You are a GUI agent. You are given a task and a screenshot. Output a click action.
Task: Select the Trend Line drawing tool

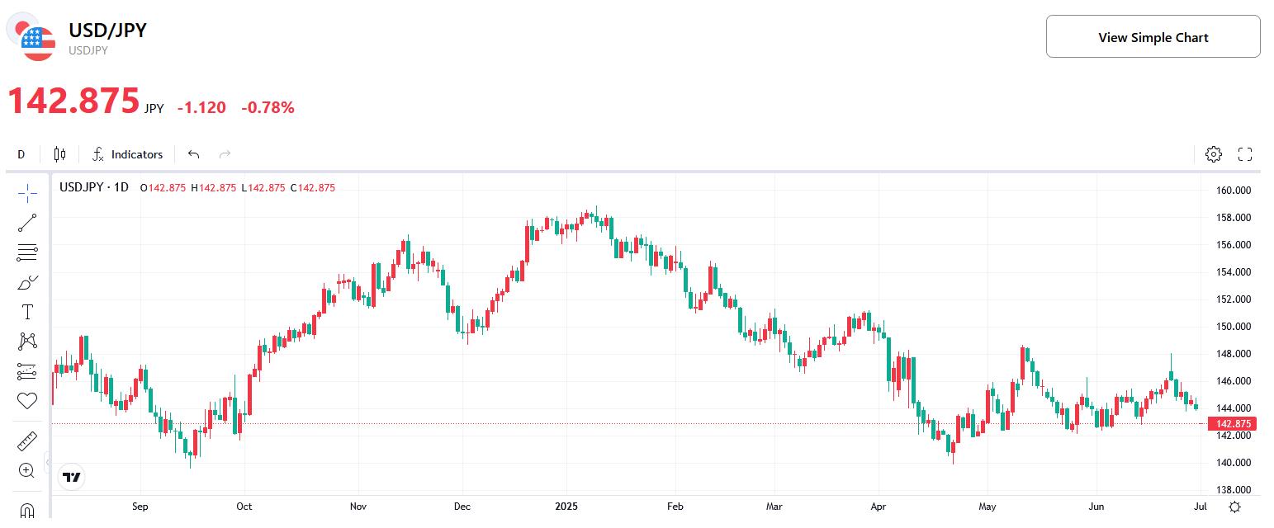pyautogui.click(x=27, y=222)
